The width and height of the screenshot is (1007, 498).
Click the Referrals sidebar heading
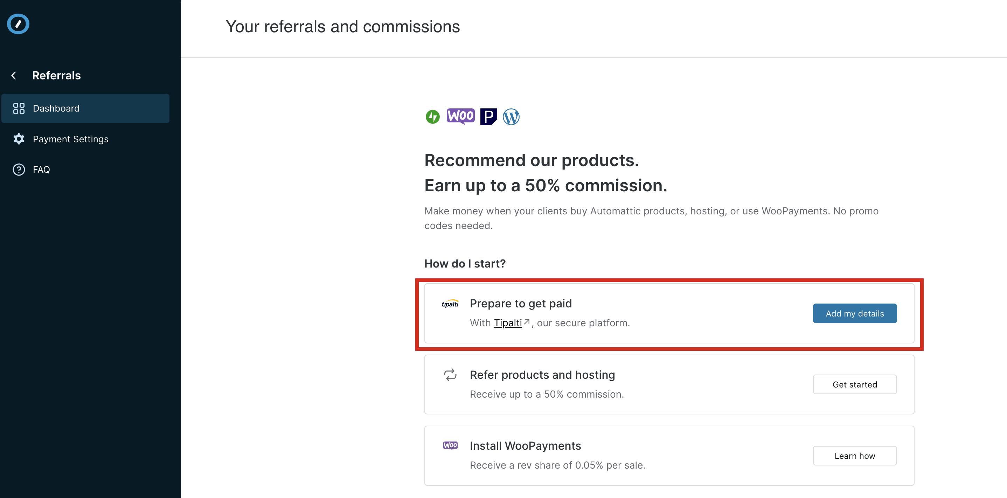(56, 76)
